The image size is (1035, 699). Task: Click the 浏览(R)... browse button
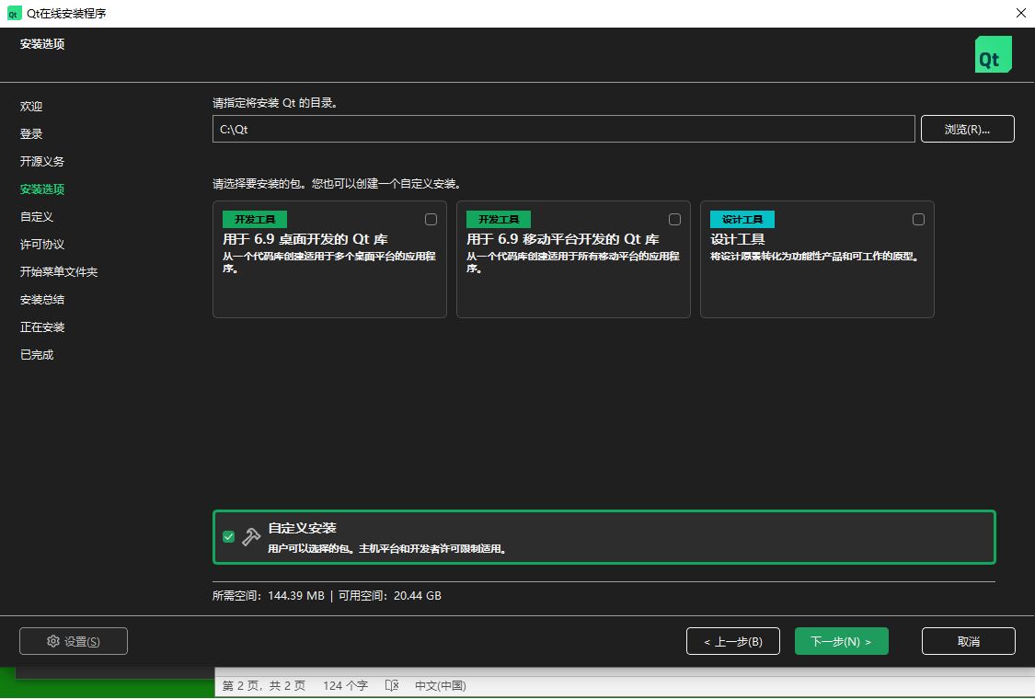click(x=967, y=129)
